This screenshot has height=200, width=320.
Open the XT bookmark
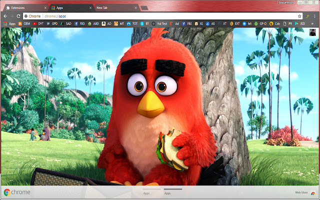point(222,23)
